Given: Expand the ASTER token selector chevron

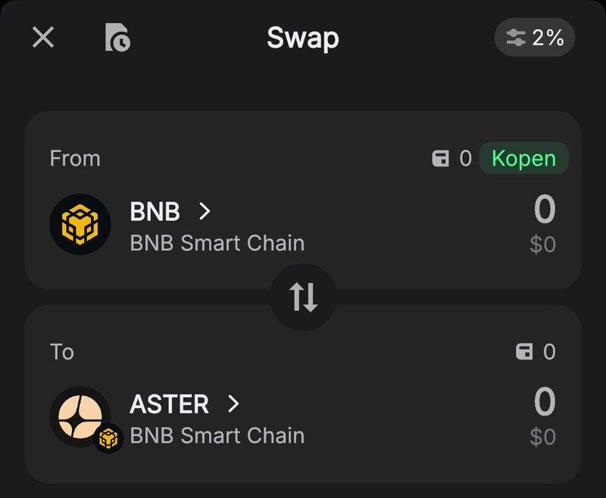Looking at the screenshot, I should pos(233,404).
